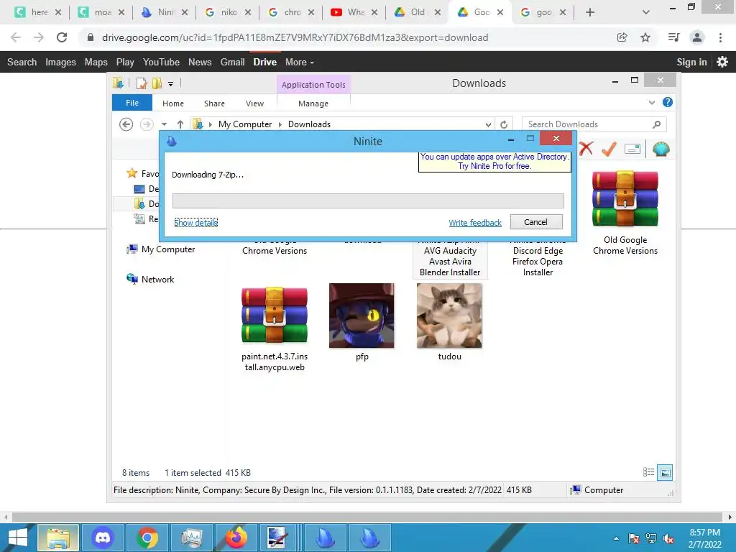Click the Try Ninite Pro for free tooltip
The image size is (736, 552).
pos(494,162)
